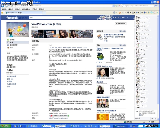This screenshot has height=128, width=160.
Task: Open Favorites with the star icon
Action: (x=2, y=13)
